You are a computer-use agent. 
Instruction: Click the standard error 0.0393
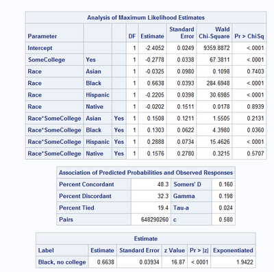[186, 84]
